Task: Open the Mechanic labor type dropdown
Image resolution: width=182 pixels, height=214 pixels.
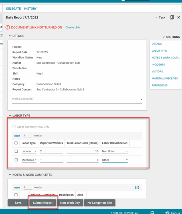Action: pos(35,160)
